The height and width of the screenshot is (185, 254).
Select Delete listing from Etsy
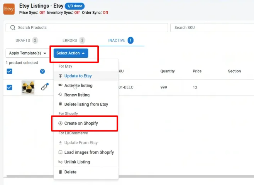click(86, 104)
